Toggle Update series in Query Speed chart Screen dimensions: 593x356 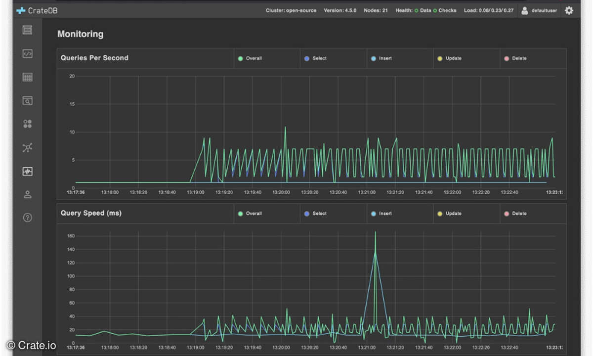[x=450, y=214]
